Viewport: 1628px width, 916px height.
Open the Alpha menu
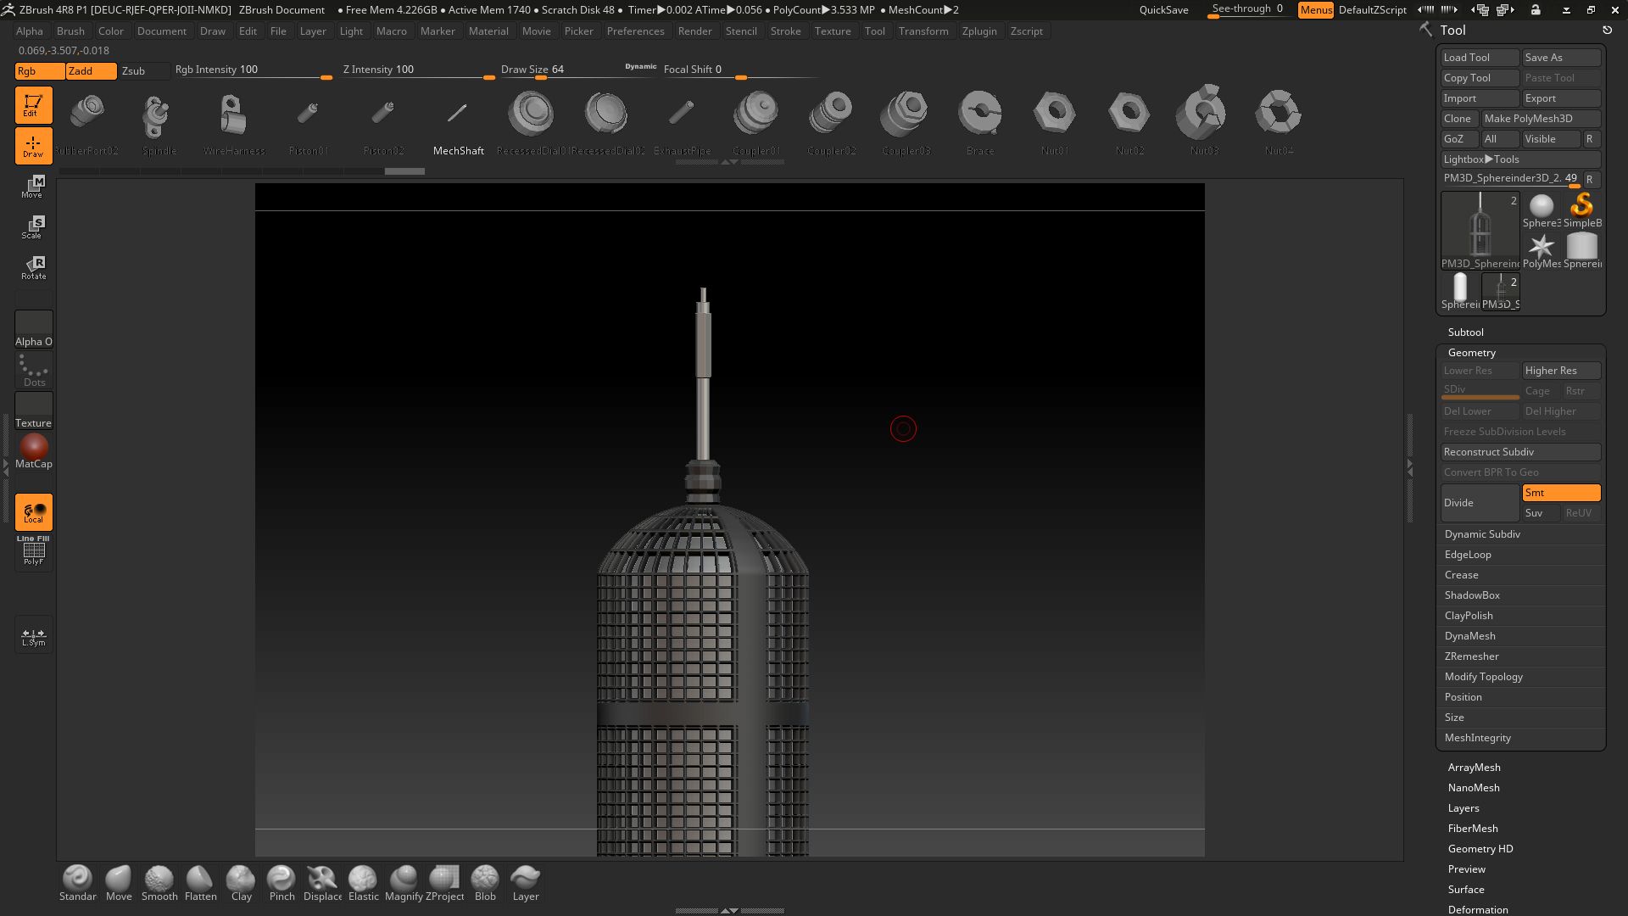click(29, 31)
